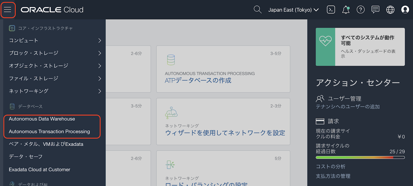Open the help question mark icon

pos(361,10)
